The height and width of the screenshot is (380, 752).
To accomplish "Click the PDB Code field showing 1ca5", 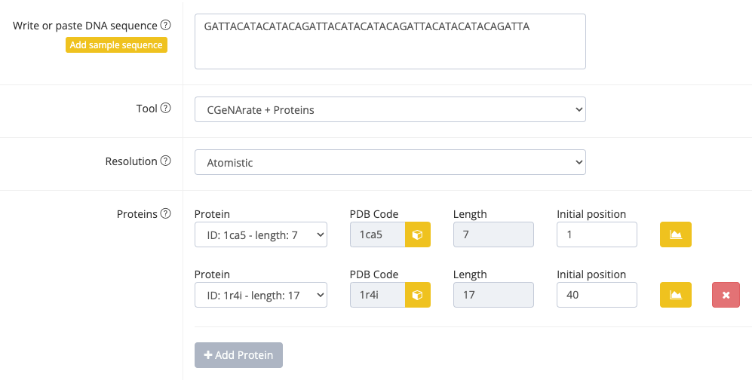I will (x=378, y=234).
